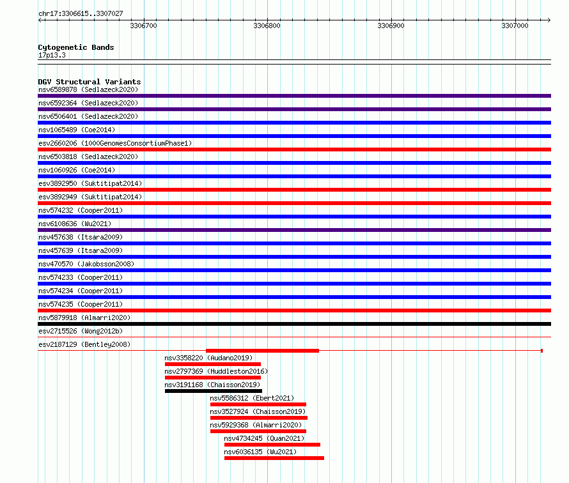Click the red bar under nsv5929368
This screenshot has width=569, height=483.
pos(258,431)
